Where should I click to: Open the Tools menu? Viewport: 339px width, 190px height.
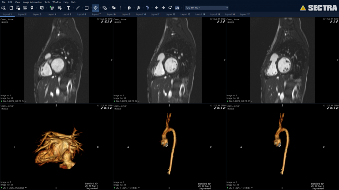coord(47,2)
